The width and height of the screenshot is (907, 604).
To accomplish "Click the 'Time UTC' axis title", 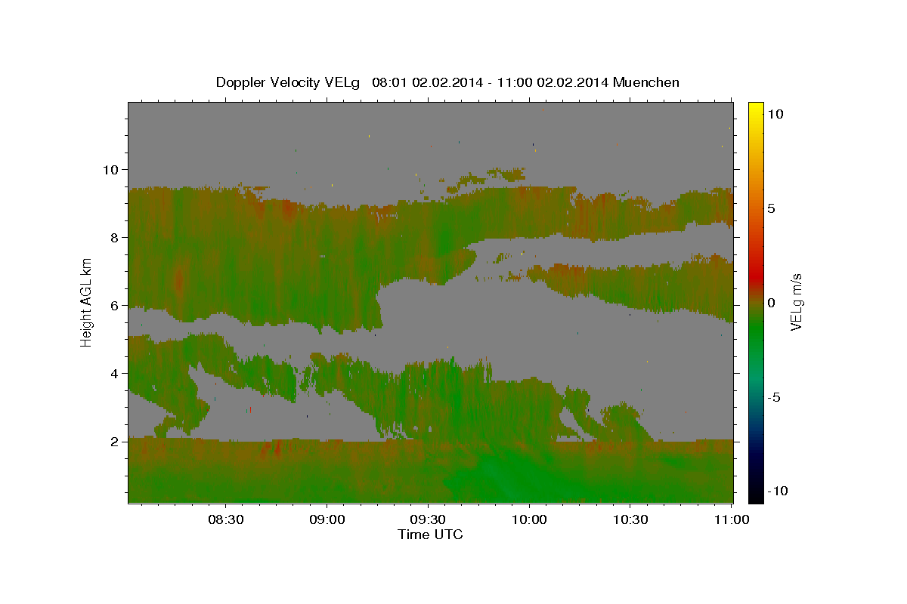I will point(430,535).
